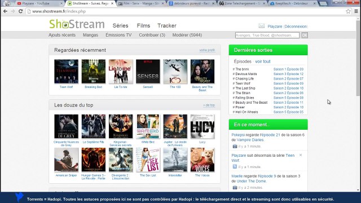361x203 pixels.
Task: Open Émissions TV section
Action: pos(118,35)
